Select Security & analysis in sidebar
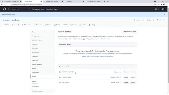This screenshot has height=95, width=169. click(x=43, y=40)
